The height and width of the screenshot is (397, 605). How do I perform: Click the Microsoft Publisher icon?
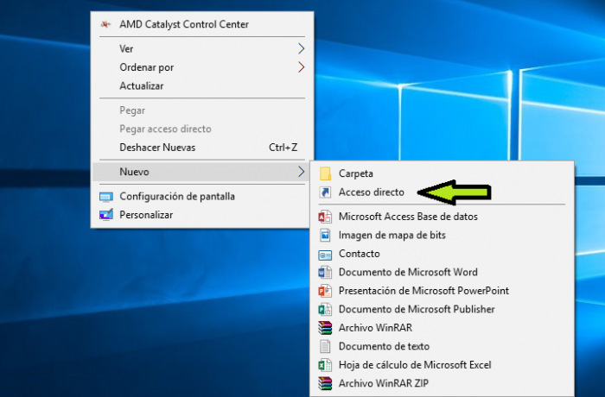325,309
